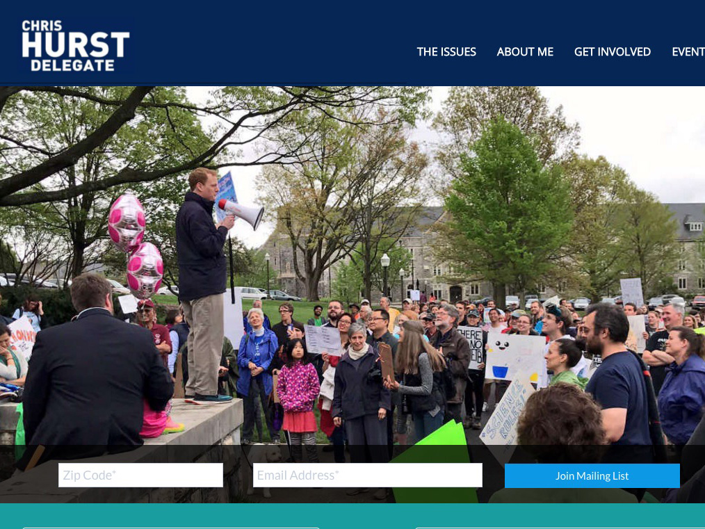This screenshot has width=705, height=529.
Task: Go to the About Me page
Action: pos(525,52)
